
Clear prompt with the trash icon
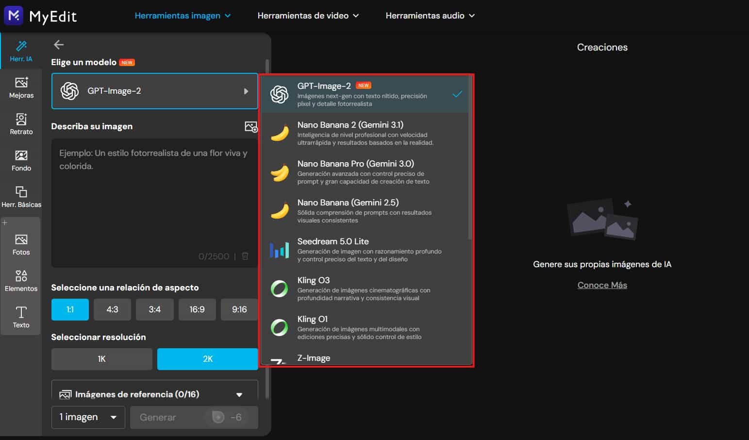coord(245,256)
